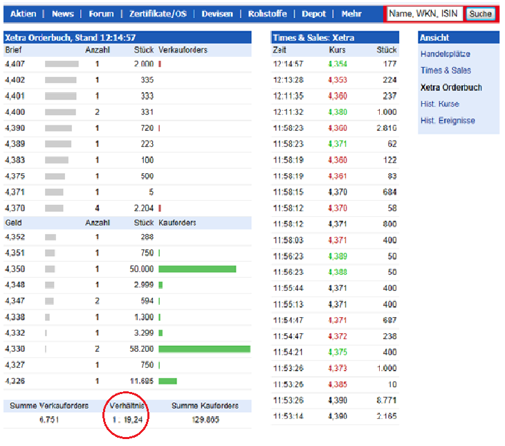
Task: Click the green bar for 58.200 Stück
Action: [204, 349]
